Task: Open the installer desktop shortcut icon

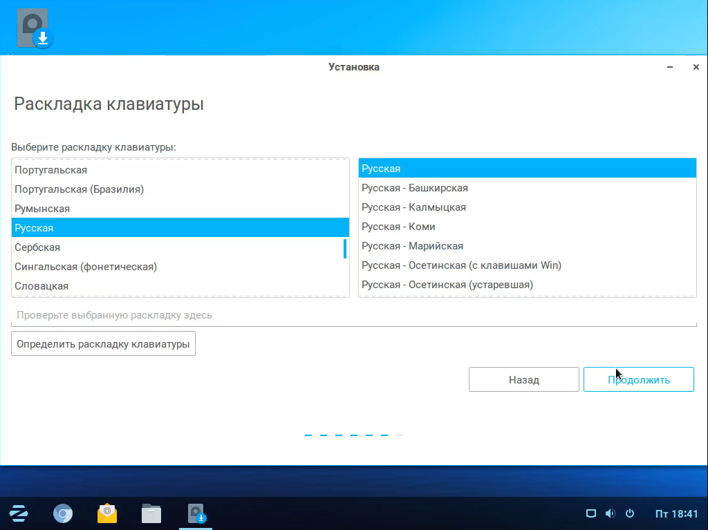Action: coord(35,29)
